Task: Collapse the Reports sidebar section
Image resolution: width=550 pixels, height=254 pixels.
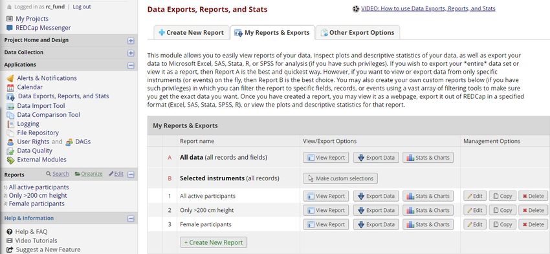Action: point(131,175)
